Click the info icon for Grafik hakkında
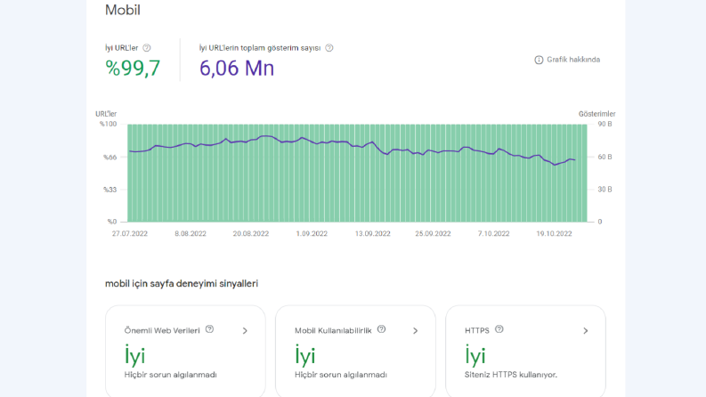Screen dimensions: 706x397 coord(539,60)
